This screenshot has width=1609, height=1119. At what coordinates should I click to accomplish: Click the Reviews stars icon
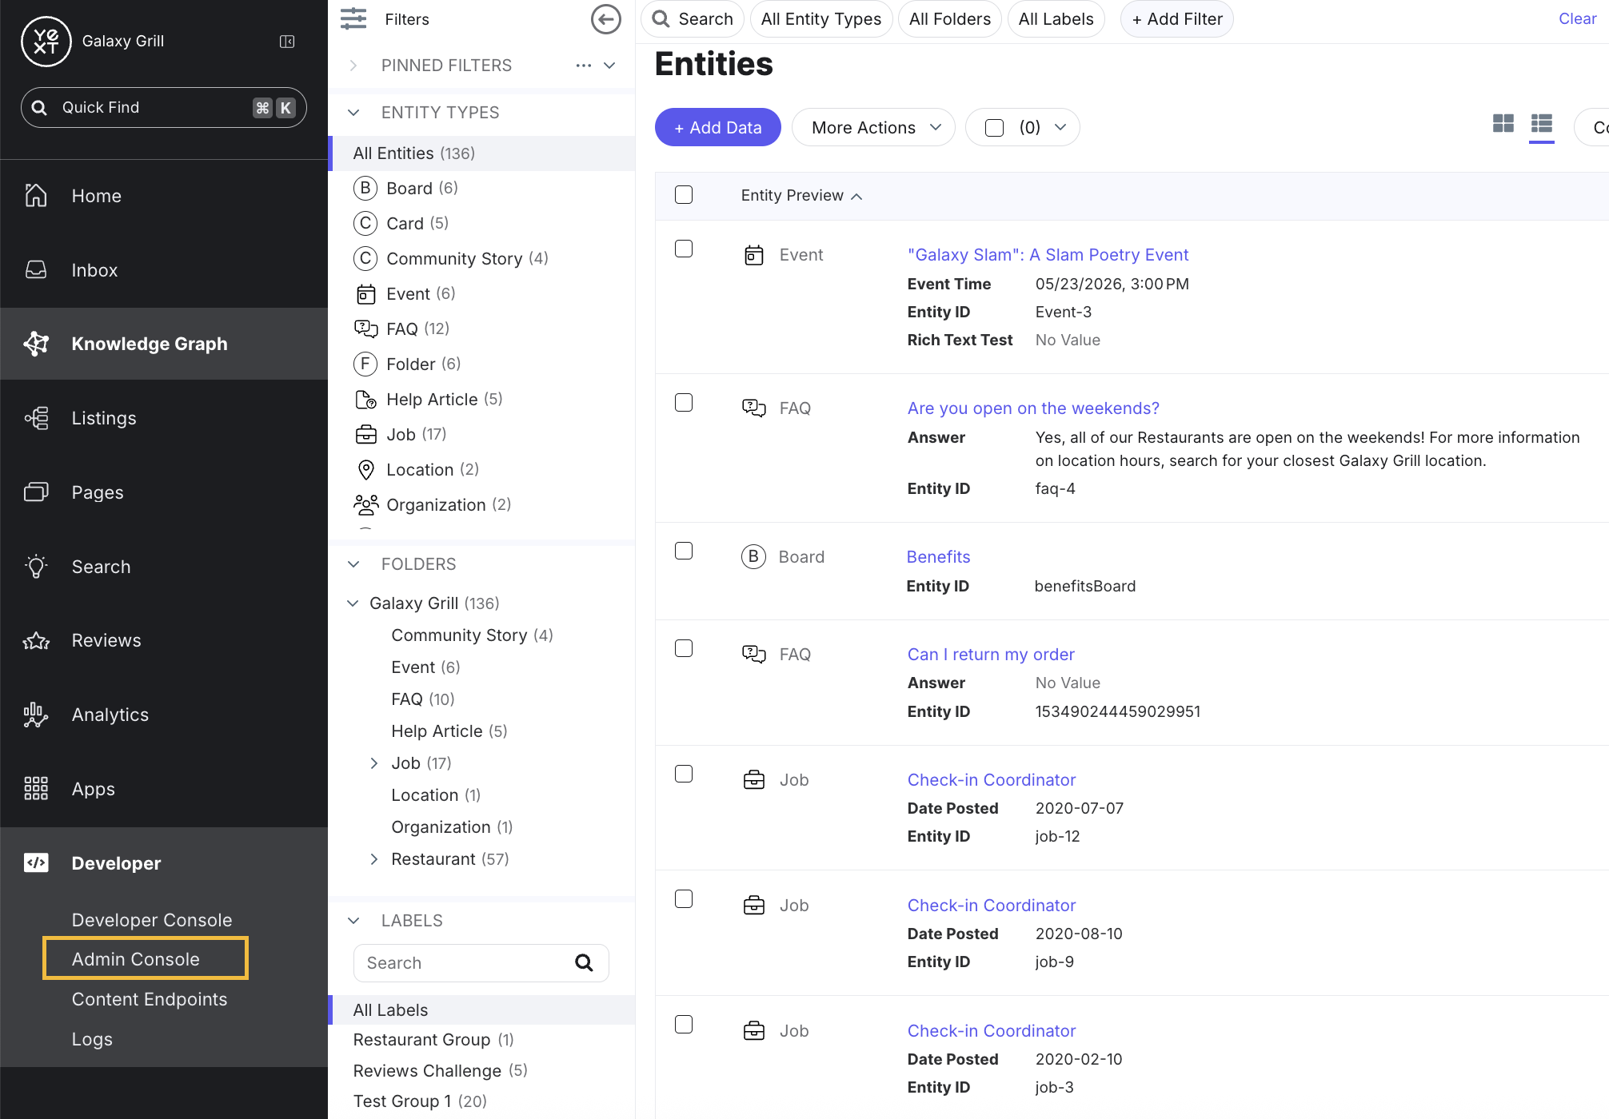(36, 640)
